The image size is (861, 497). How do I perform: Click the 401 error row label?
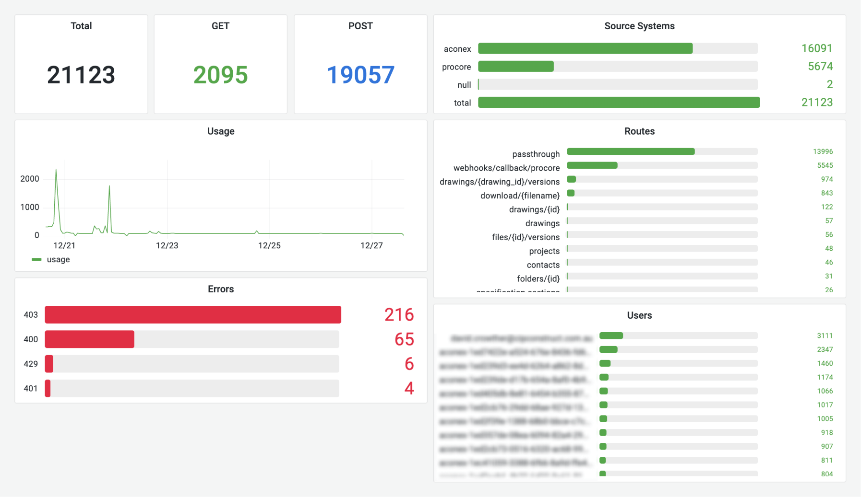(x=31, y=389)
